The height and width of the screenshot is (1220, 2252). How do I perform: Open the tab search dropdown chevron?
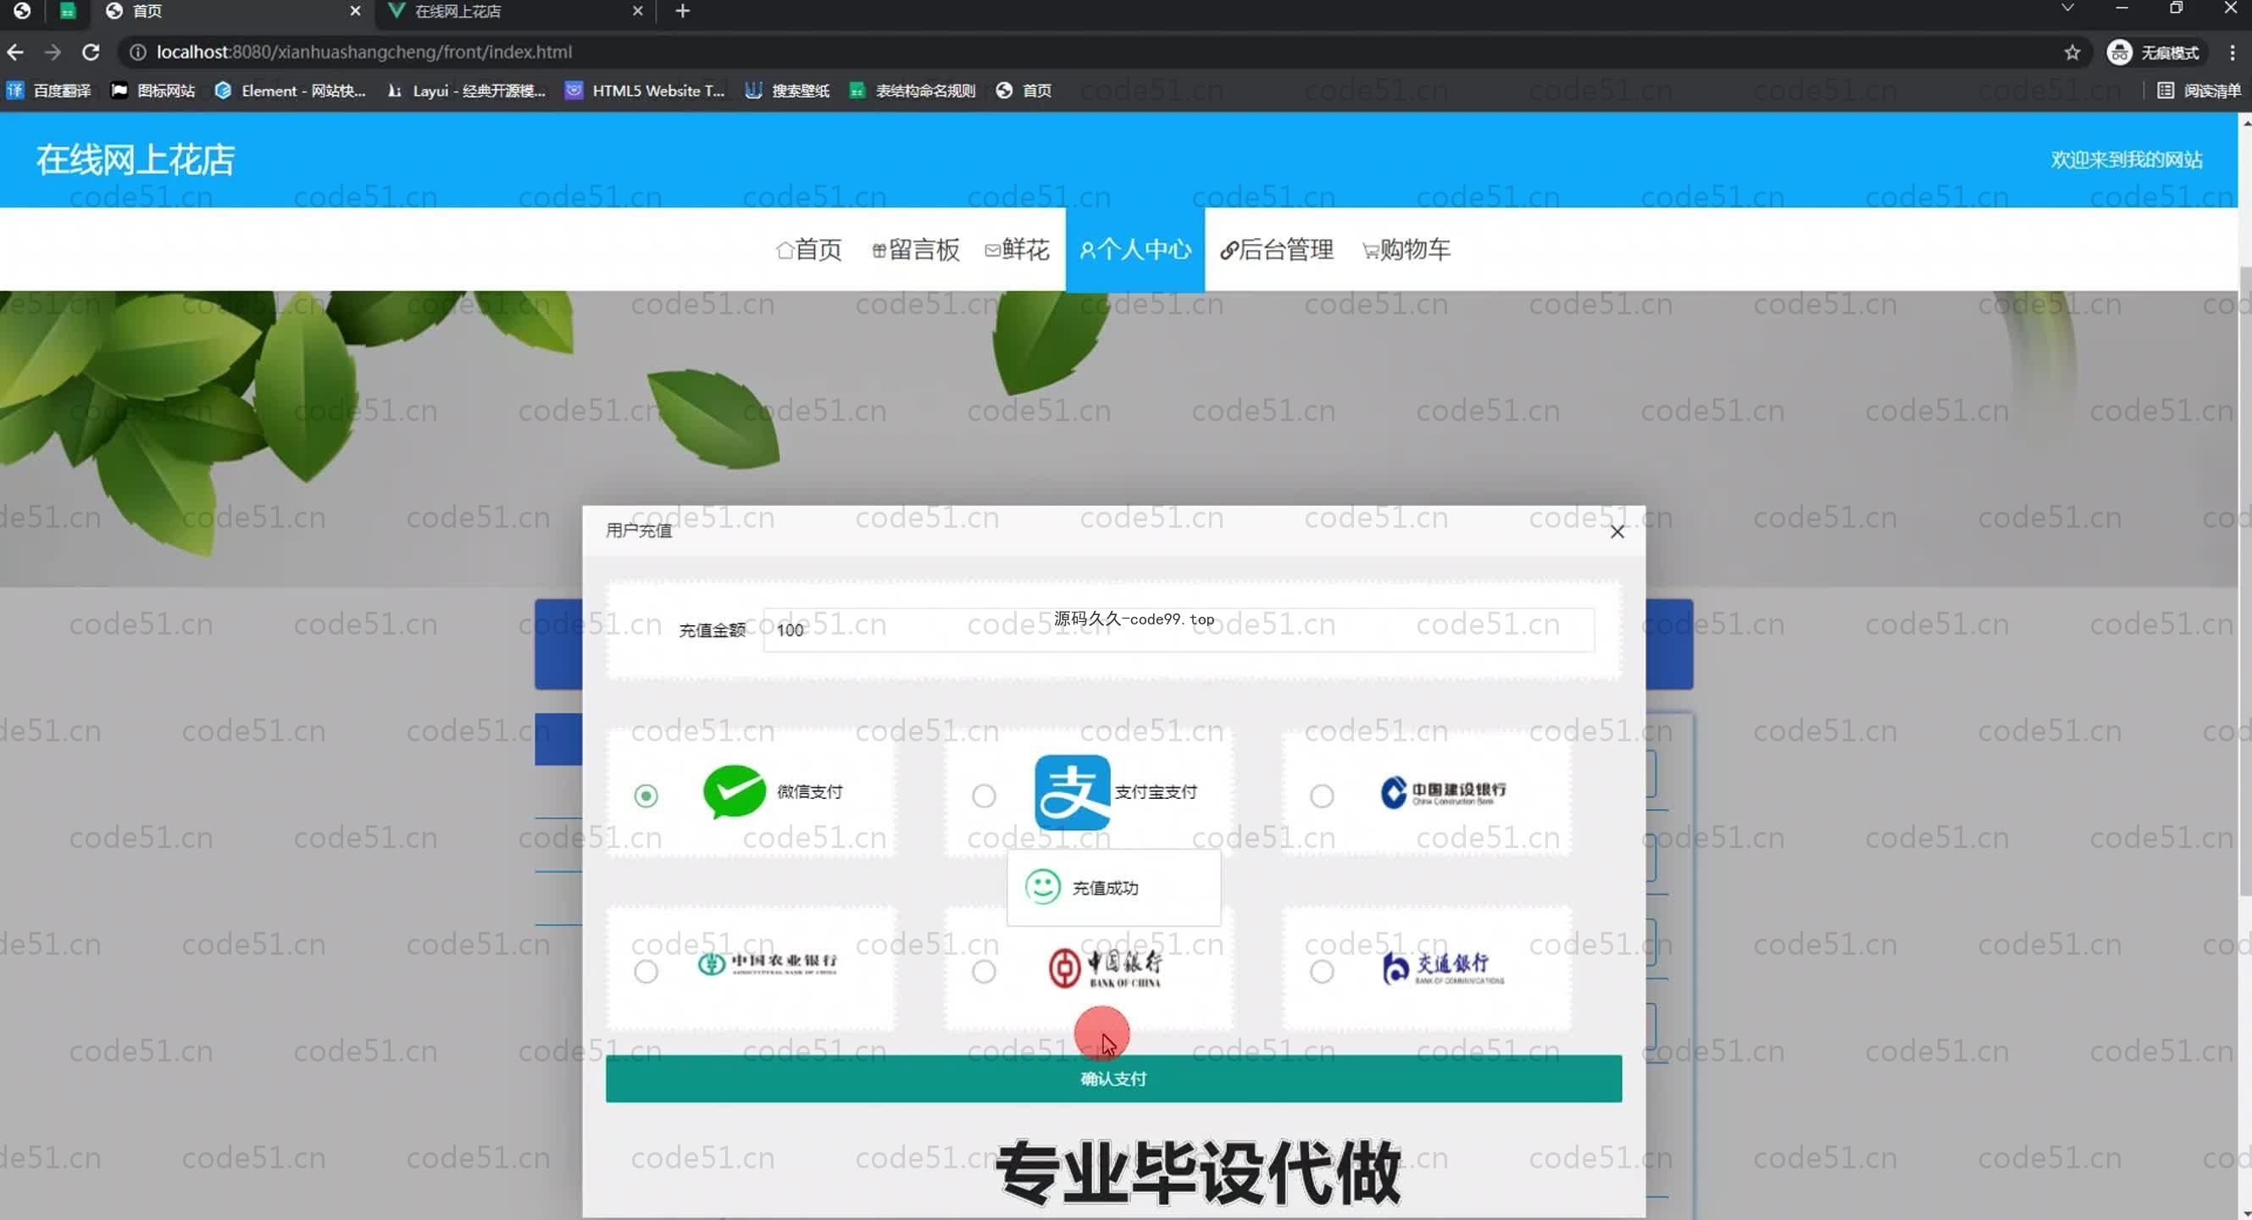click(x=2066, y=8)
